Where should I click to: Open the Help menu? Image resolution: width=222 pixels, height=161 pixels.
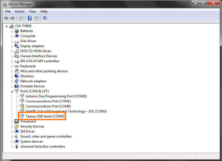coord(44,11)
